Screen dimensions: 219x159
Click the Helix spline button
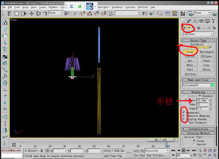pos(206,69)
